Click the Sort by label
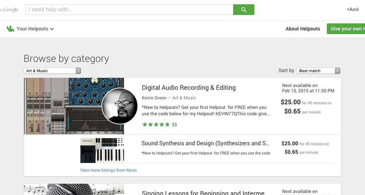This screenshot has width=365, height=195. (286, 70)
